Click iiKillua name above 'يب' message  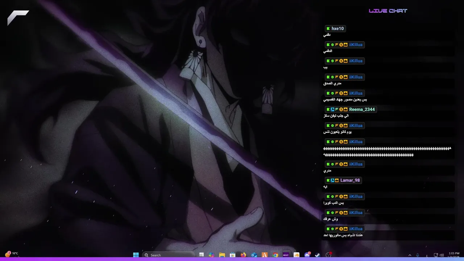click(x=356, y=61)
